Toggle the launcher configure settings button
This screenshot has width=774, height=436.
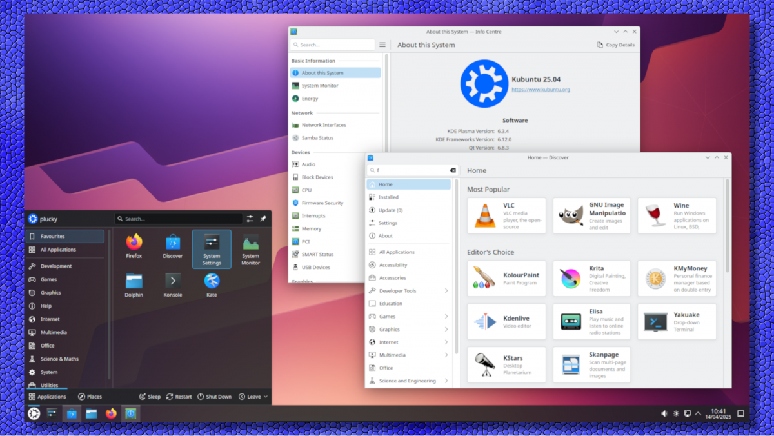(250, 219)
